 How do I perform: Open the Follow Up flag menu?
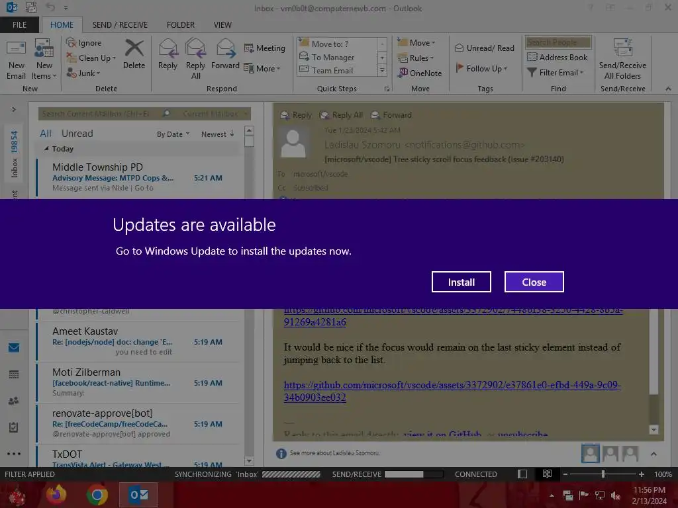pos(481,68)
